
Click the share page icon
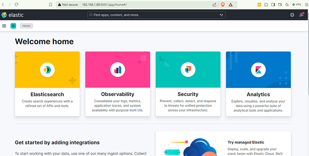(214, 5)
